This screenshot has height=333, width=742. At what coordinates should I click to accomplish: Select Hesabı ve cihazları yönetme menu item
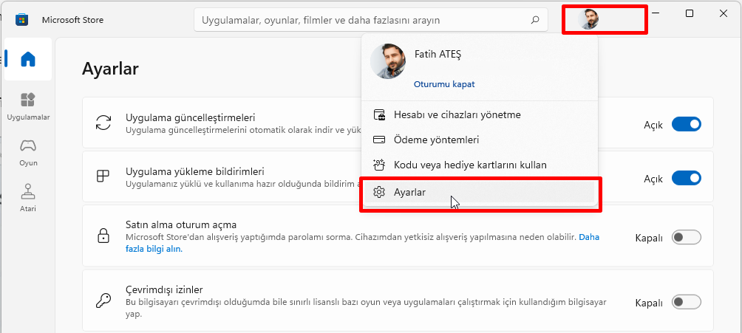(480, 114)
